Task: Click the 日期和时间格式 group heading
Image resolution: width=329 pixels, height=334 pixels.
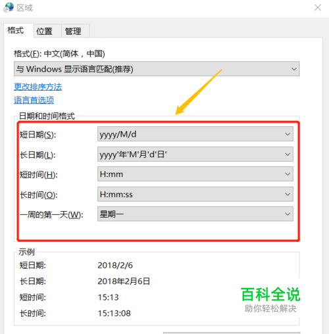Action: [x=47, y=116]
